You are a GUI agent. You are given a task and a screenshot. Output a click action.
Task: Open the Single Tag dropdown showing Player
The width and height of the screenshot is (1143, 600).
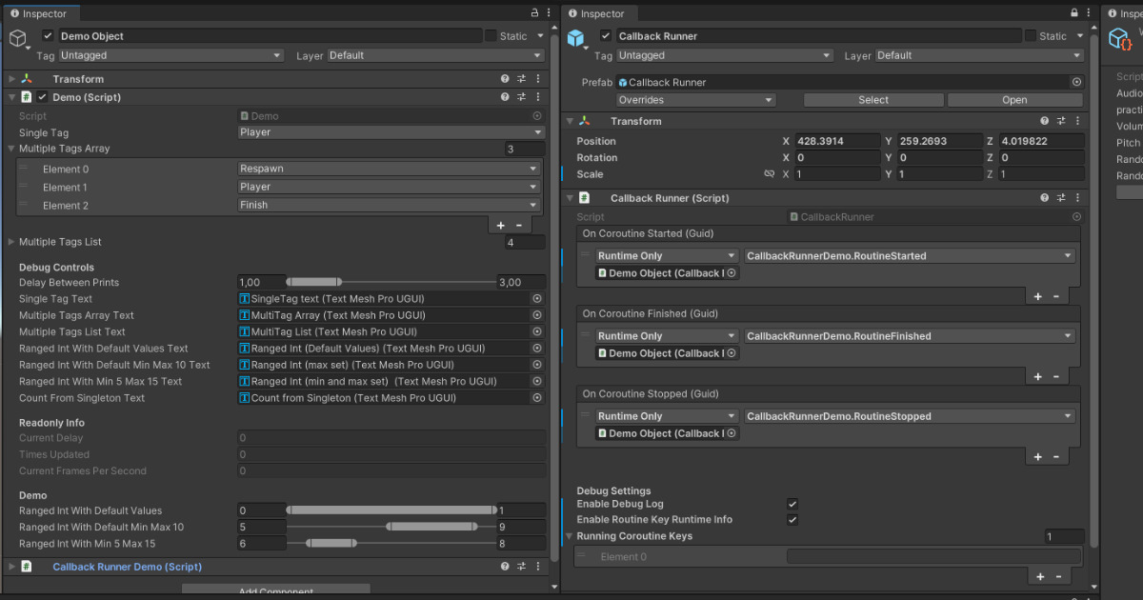pos(391,132)
